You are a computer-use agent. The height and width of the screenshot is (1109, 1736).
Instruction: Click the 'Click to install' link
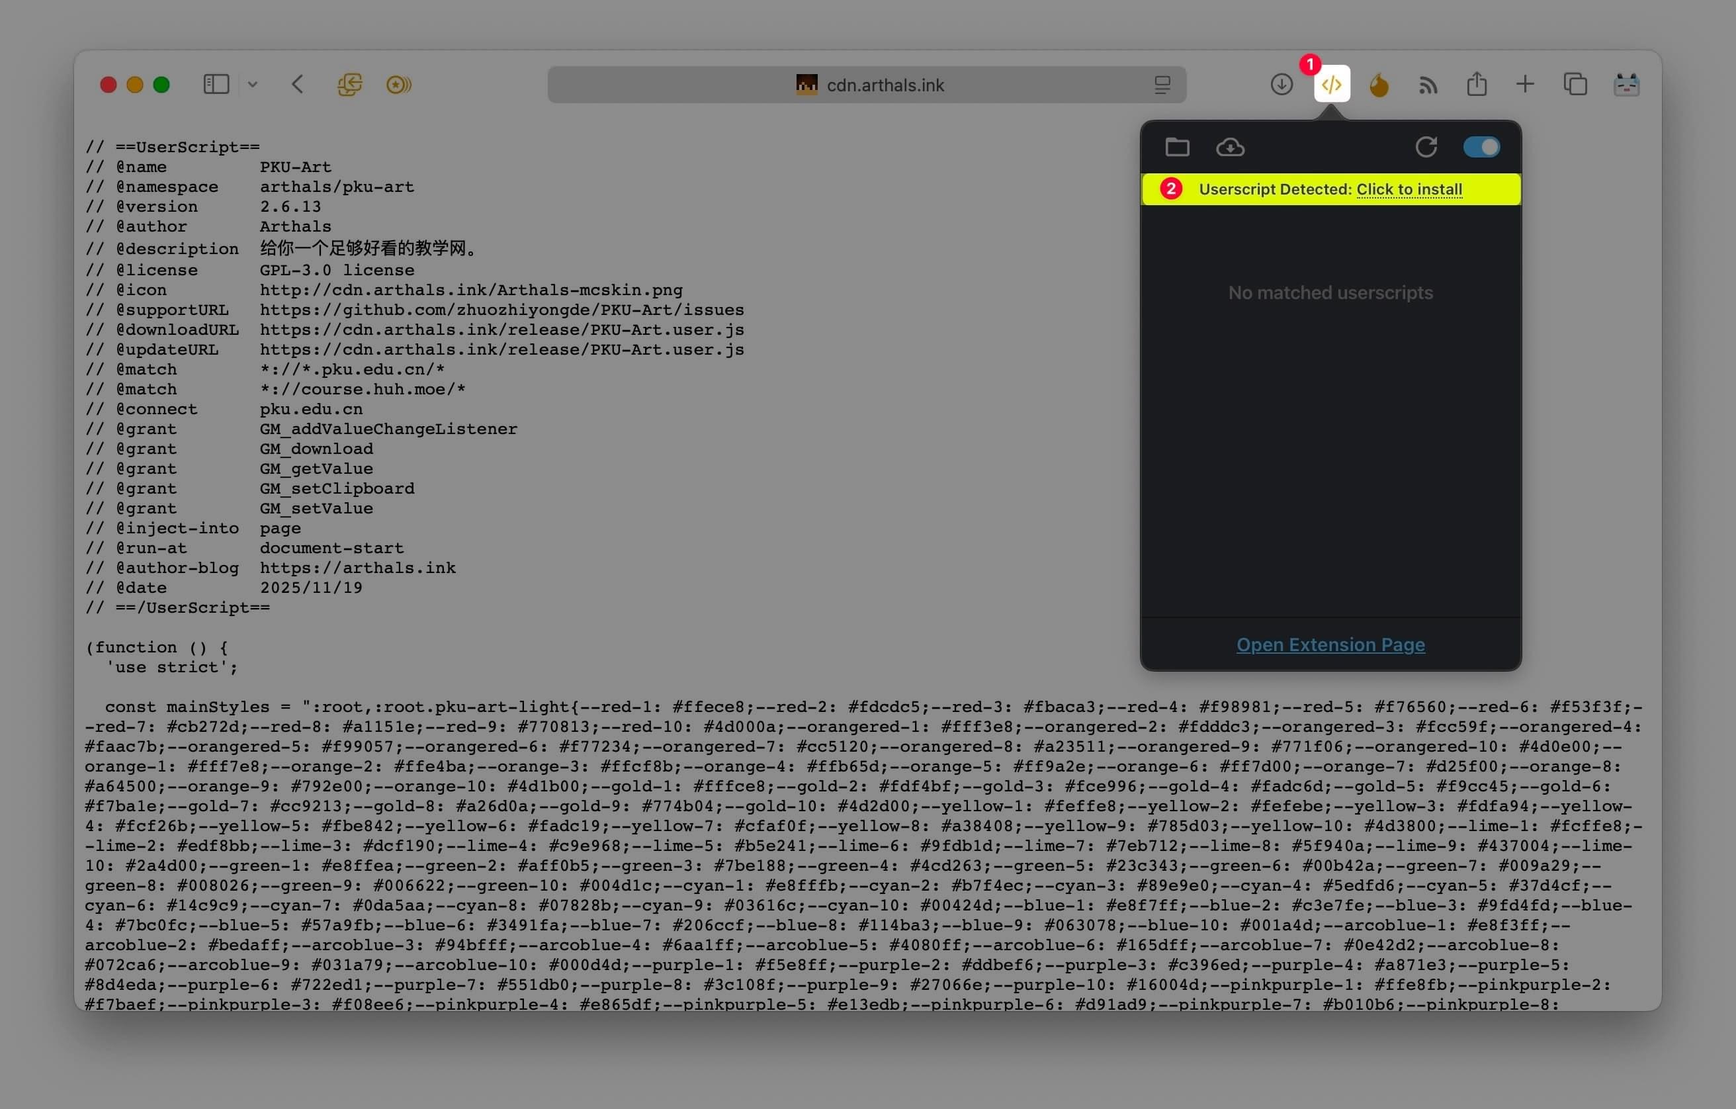point(1409,189)
